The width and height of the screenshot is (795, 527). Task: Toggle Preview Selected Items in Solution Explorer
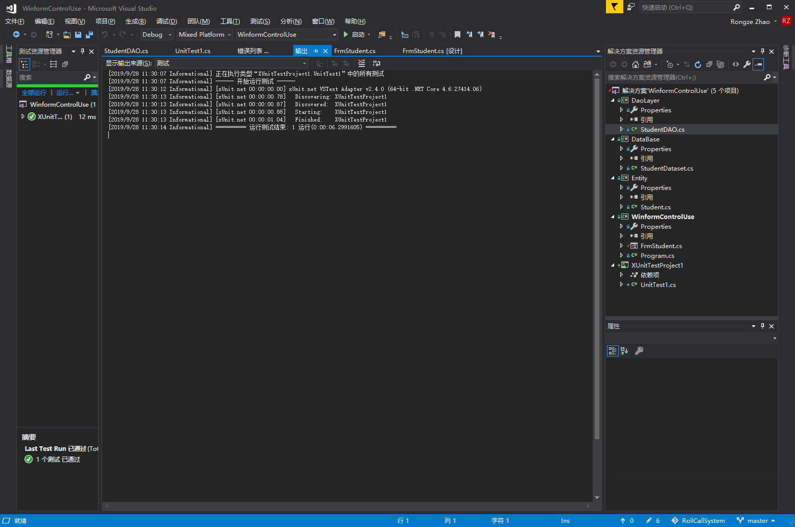tap(758, 64)
